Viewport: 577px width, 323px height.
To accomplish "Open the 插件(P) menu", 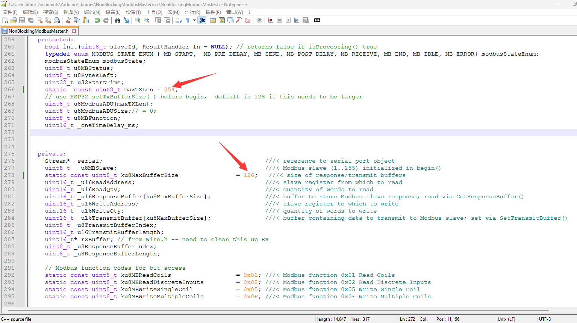I will coord(213,12).
